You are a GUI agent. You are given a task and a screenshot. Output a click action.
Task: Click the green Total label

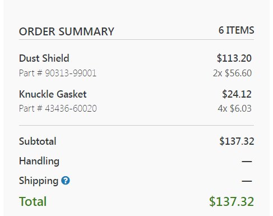coord(33,201)
